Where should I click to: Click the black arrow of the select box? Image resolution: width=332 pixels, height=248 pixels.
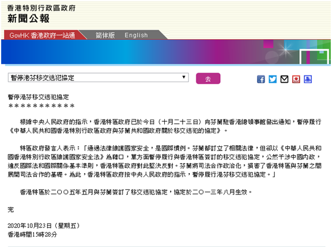click(x=184, y=77)
